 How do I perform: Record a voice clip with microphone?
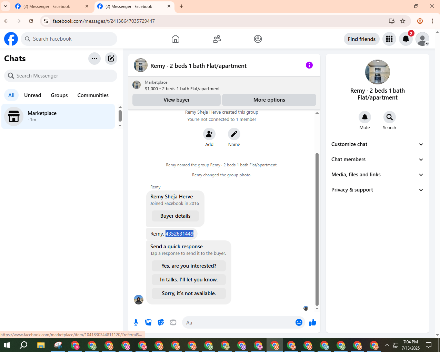[x=136, y=322]
